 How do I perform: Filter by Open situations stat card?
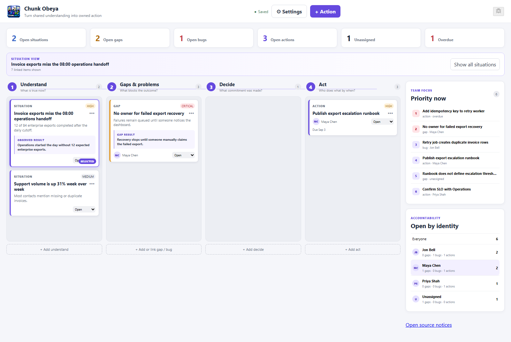pyautogui.click(x=46, y=38)
